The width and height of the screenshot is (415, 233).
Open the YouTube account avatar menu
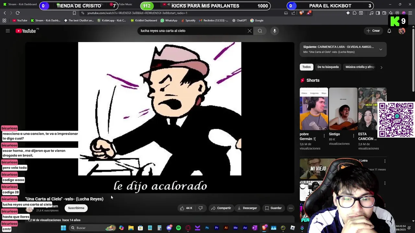pos(402,31)
